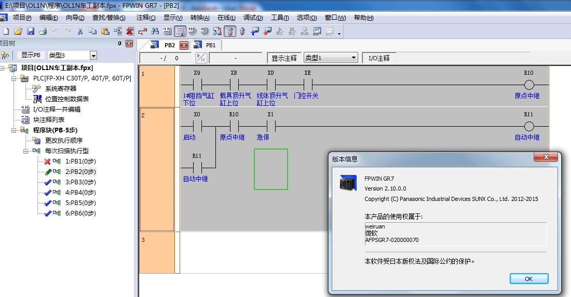
Task: Click the Open file folder icon
Action: tap(18, 31)
